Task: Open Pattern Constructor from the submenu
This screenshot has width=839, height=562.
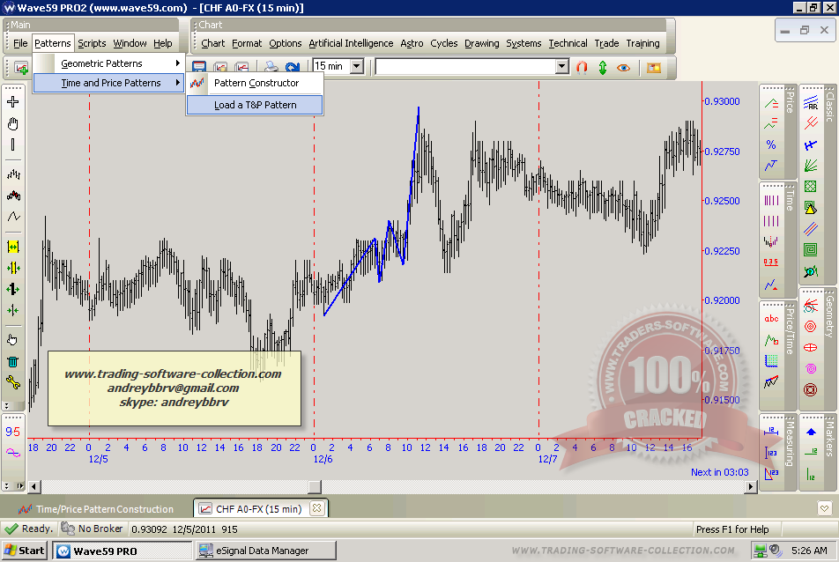Action: tap(256, 83)
